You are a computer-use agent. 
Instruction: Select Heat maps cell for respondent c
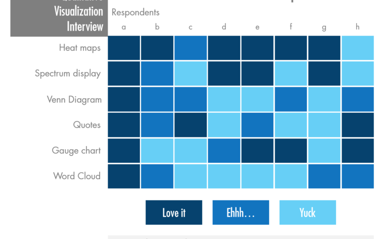[190, 48]
